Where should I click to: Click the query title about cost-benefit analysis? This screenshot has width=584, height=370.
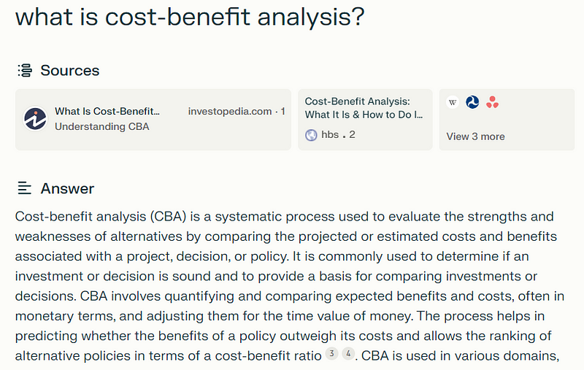coord(190,16)
